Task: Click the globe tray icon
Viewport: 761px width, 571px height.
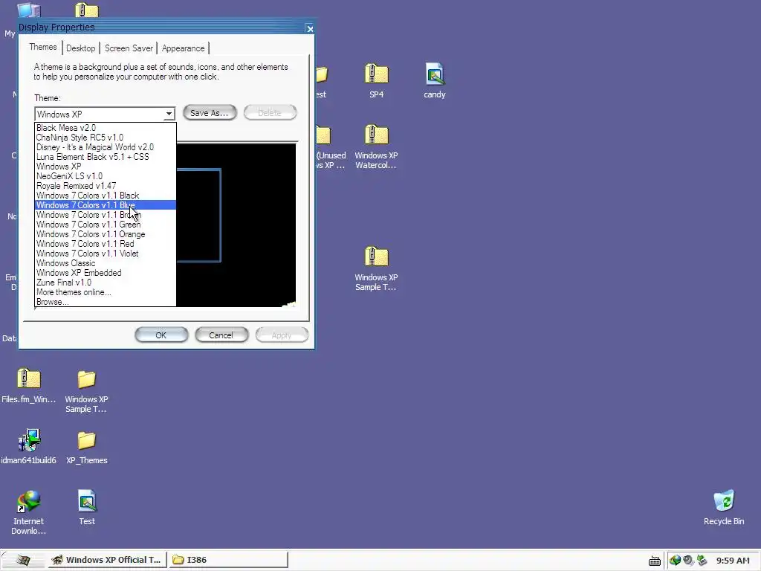Action: coord(675,561)
